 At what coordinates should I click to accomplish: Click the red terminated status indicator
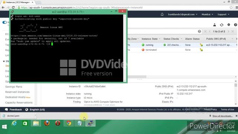[143, 50]
